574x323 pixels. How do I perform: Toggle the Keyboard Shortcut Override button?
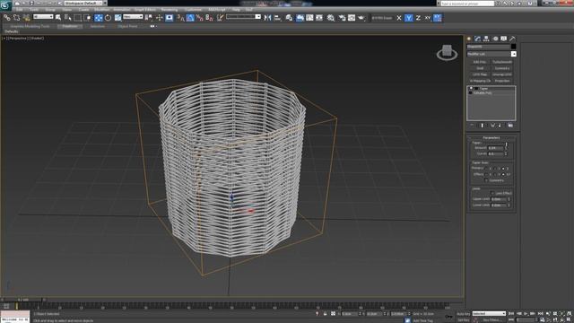pos(170,18)
